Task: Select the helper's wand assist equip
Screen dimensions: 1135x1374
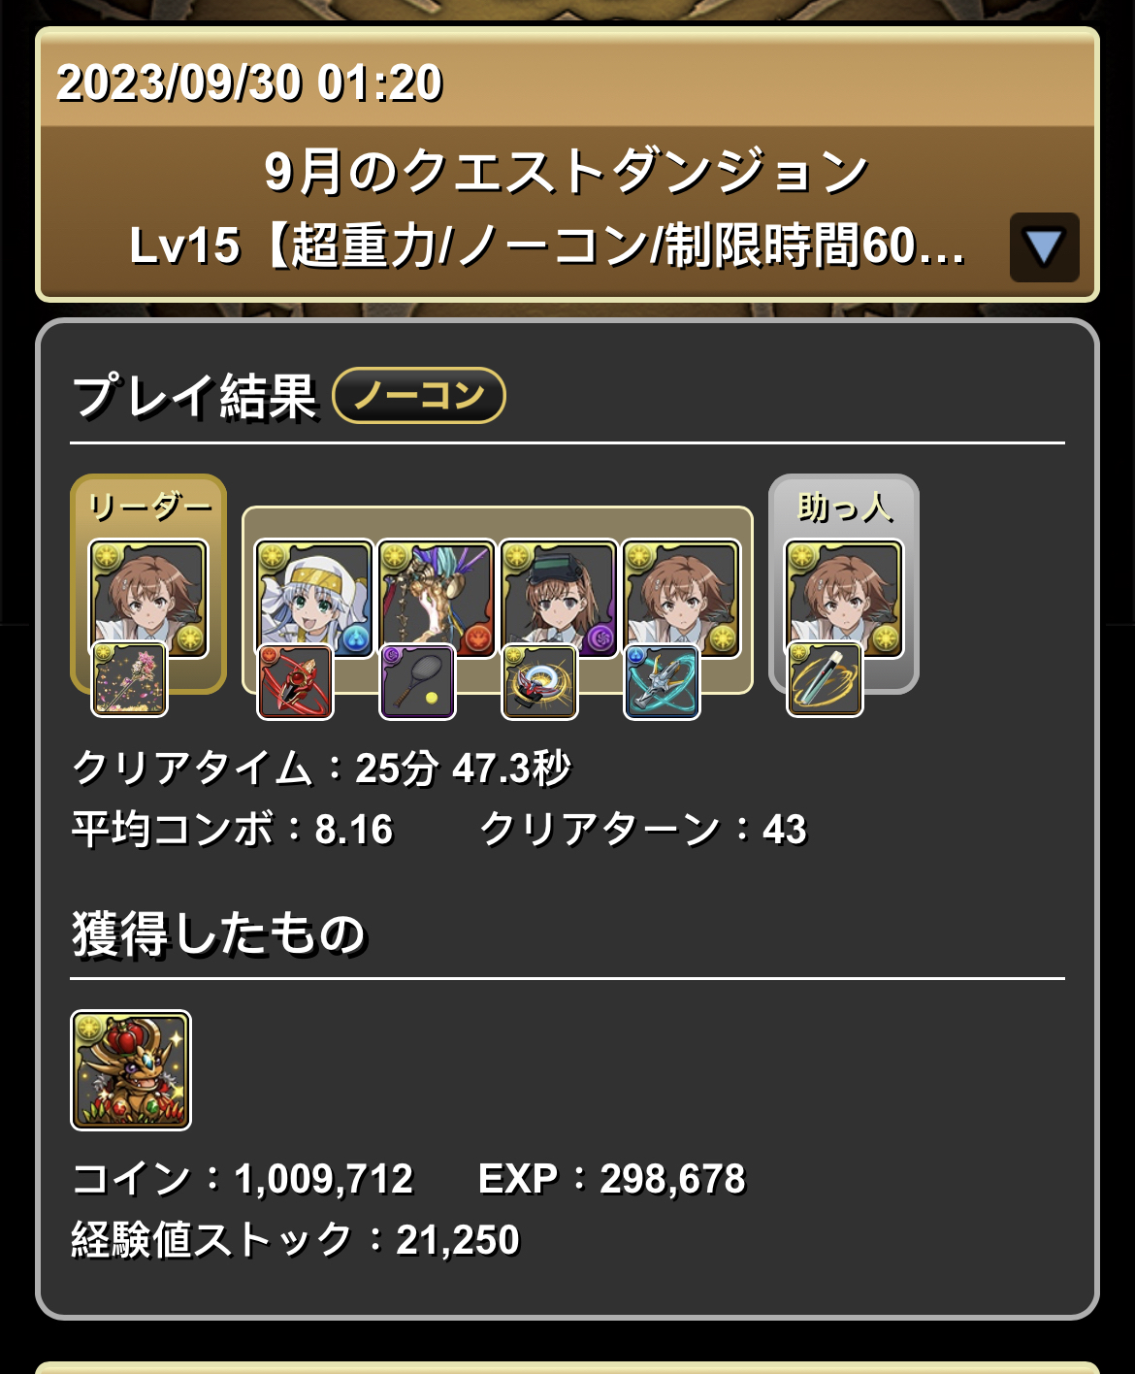Action: click(x=825, y=679)
